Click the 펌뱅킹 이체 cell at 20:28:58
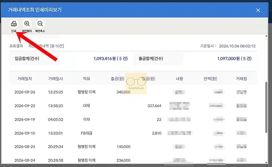Screen dimensions: 272x167 [86, 160]
